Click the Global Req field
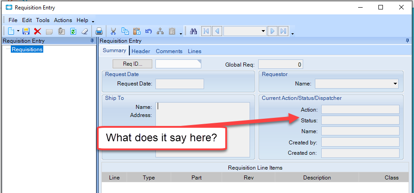 click(x=280, y=64)
